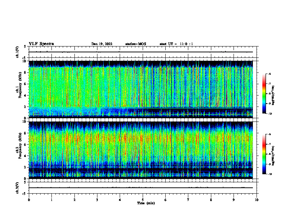Image resolution: width=289 pixels, height=224 pixels.
Task: Click the time axis tick label "10"
Action: pos(257,200)
